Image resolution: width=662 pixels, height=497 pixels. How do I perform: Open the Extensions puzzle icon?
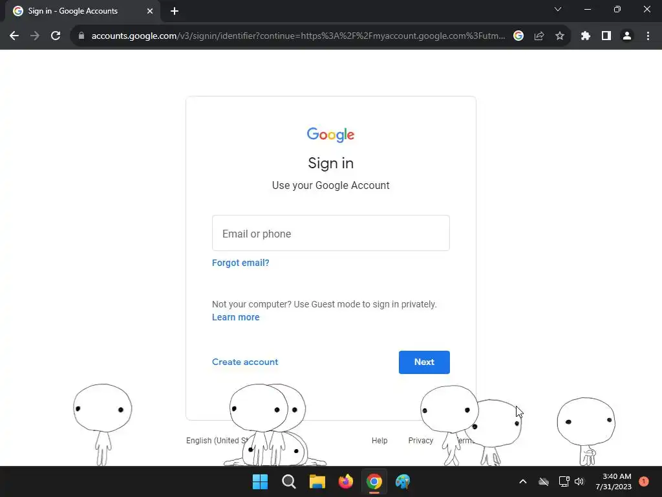tap(586, 36)
